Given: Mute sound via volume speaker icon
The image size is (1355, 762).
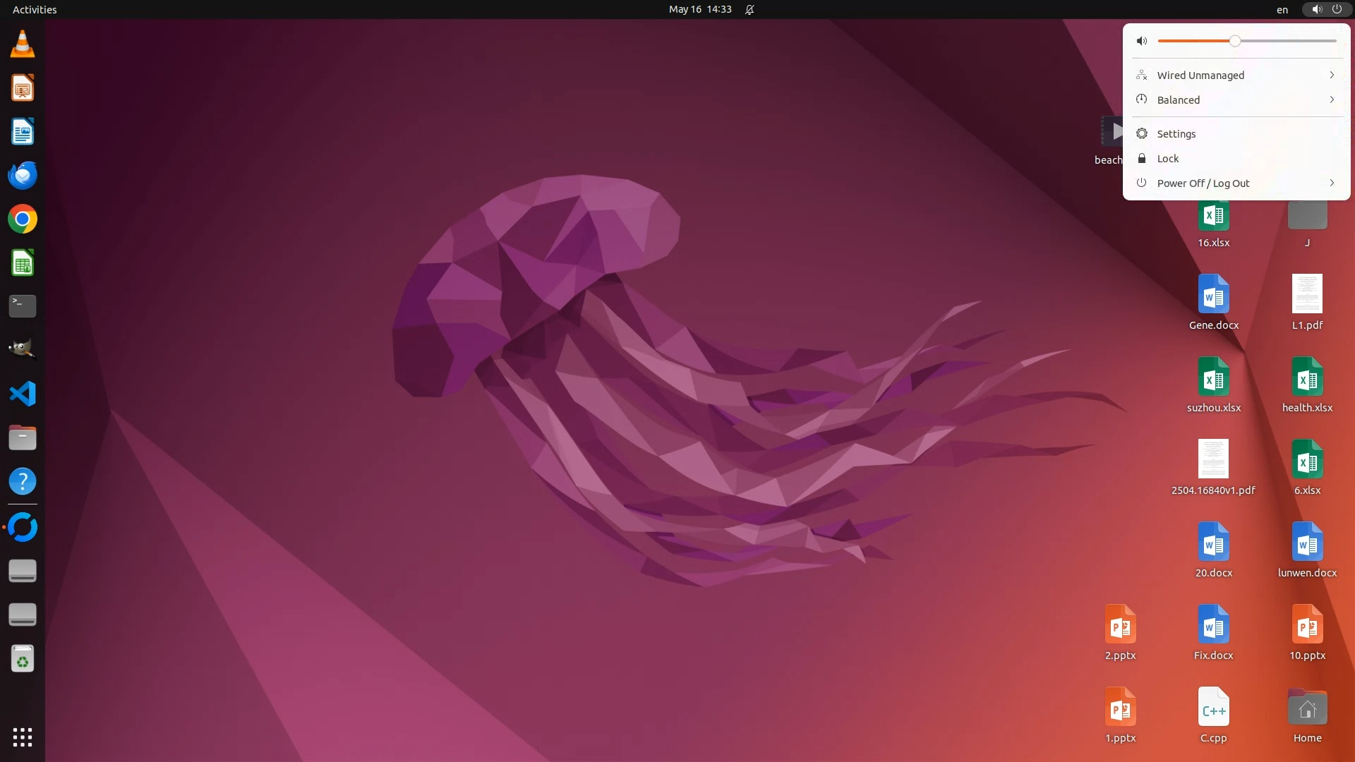Looking at the screenshot, I should point(1142,41).
